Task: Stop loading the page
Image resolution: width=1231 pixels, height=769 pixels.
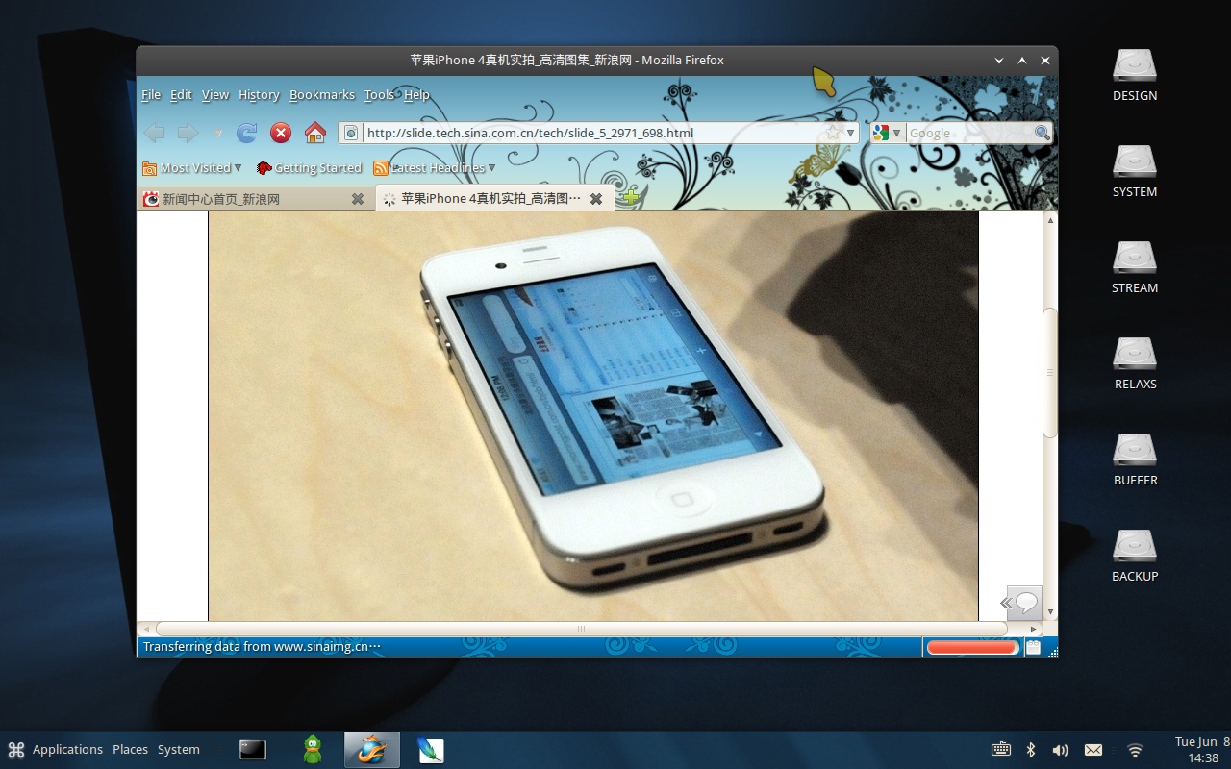Action: coord(281,133)
